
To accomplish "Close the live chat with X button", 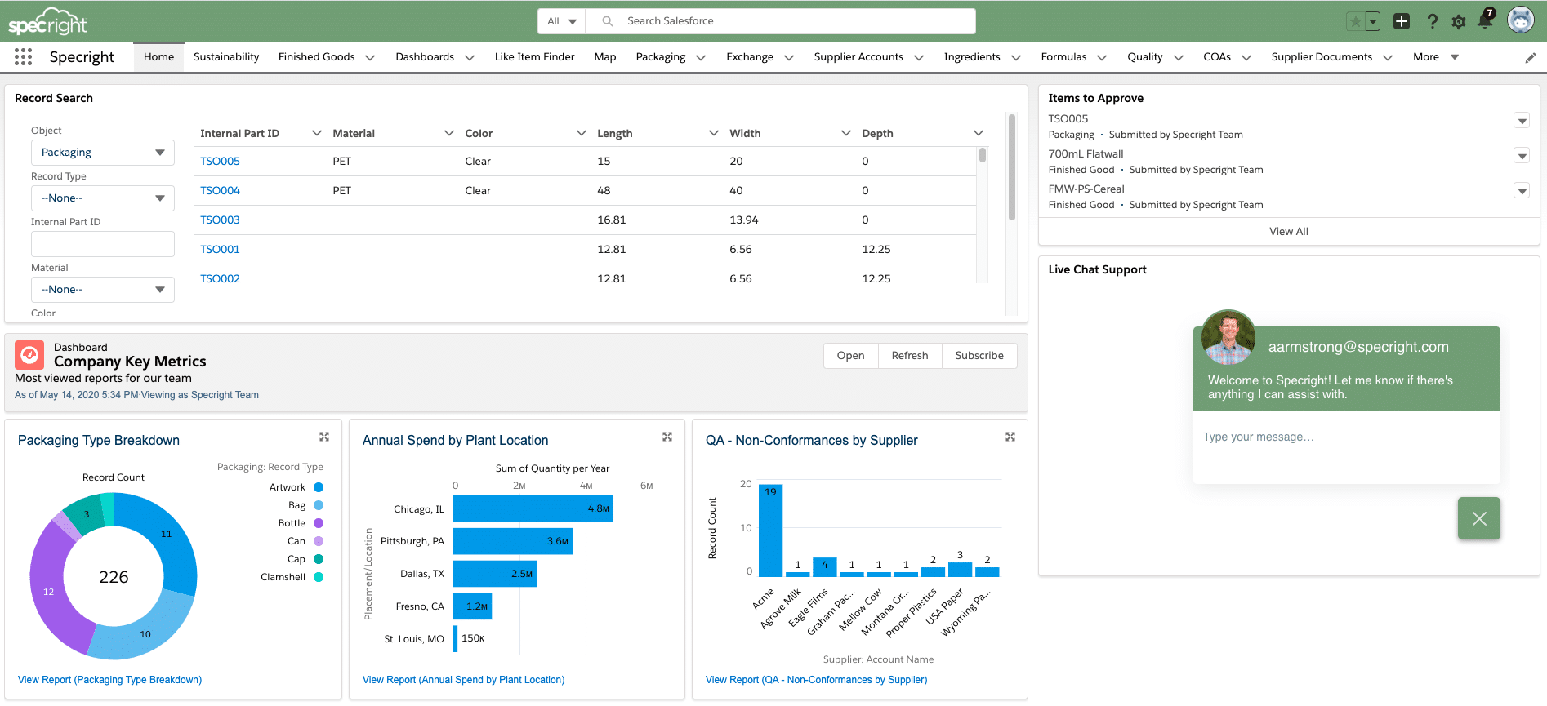I will (1479, 518).
